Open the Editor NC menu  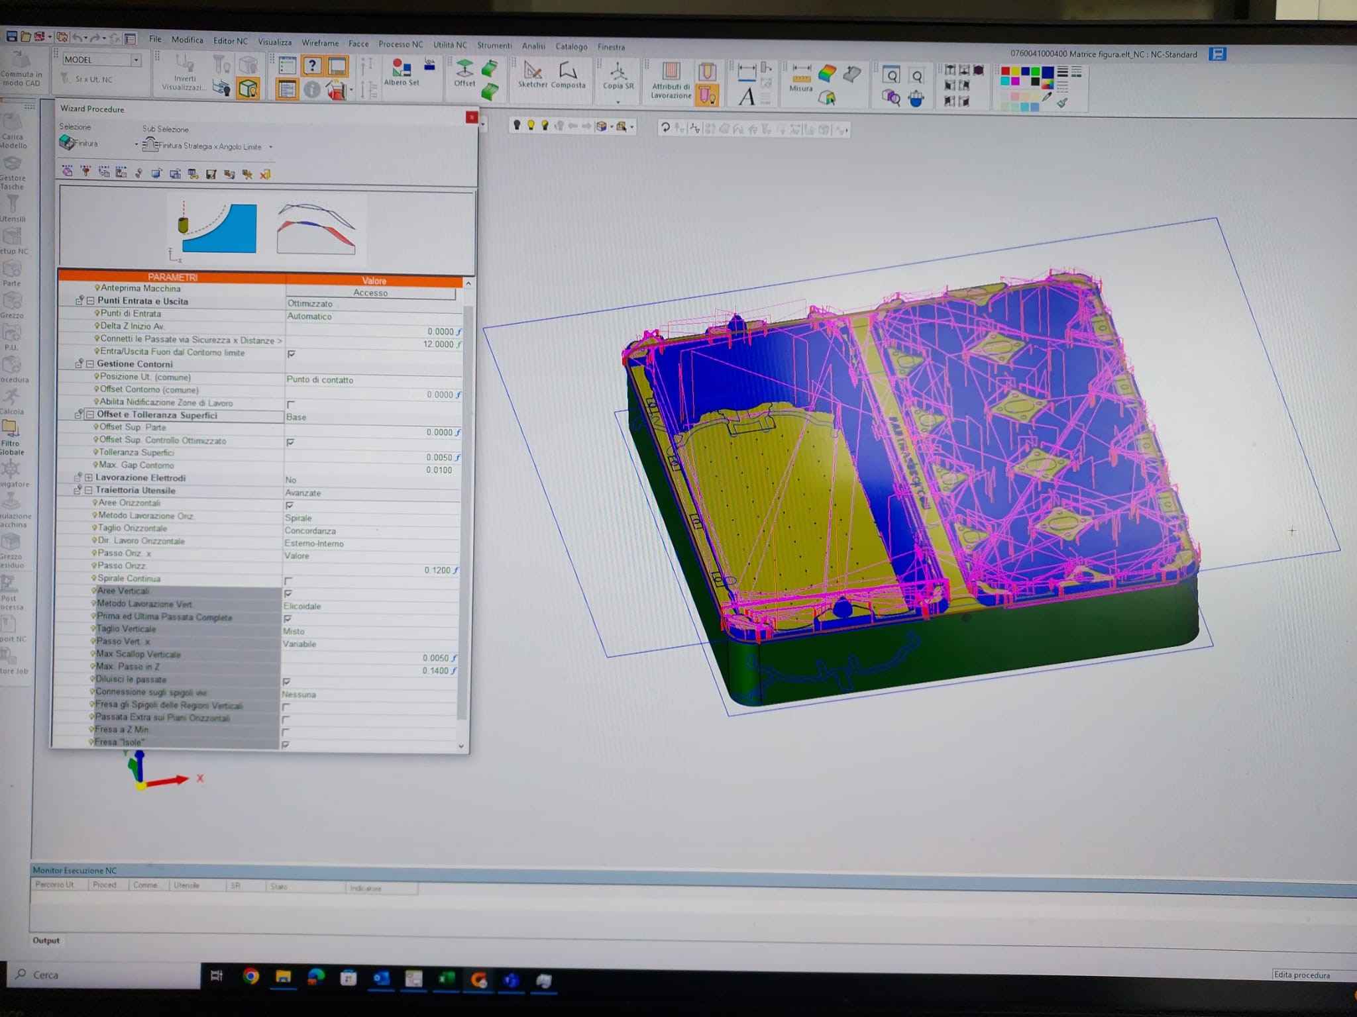click(x=230, y=41)
